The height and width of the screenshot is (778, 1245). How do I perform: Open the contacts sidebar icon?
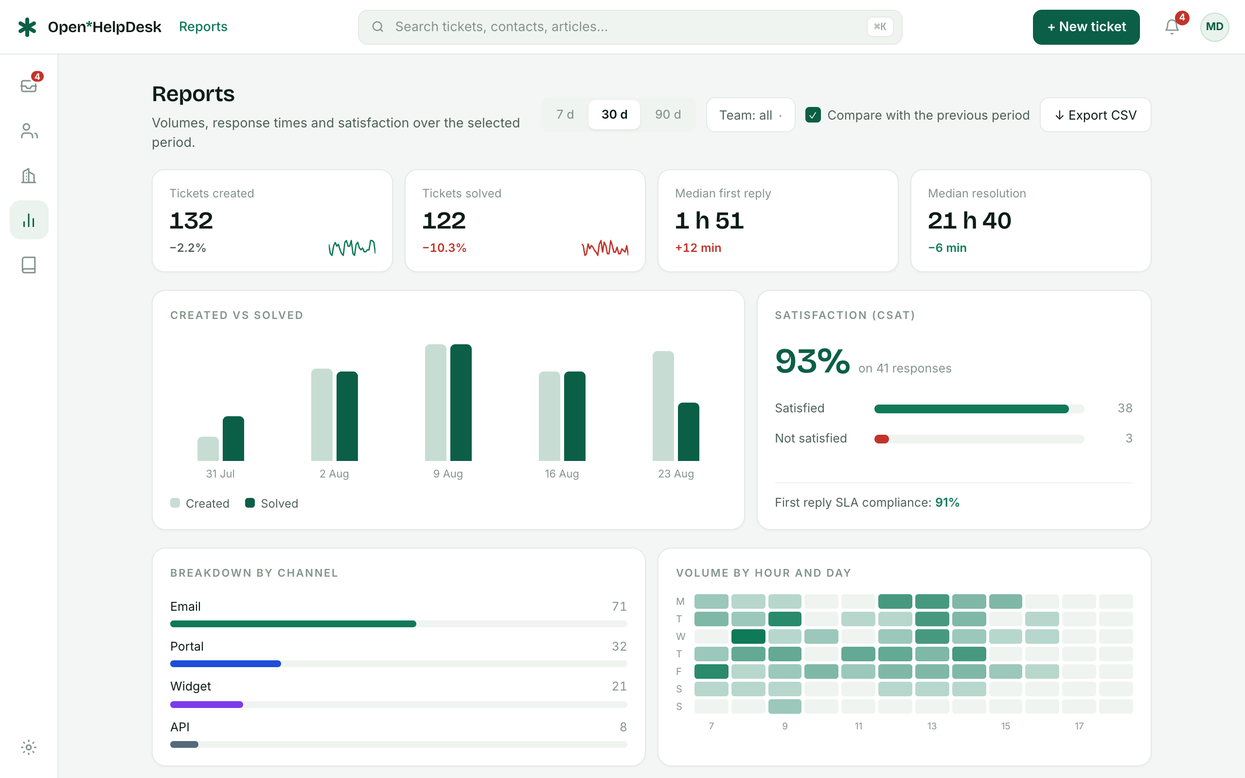(29, 131)
